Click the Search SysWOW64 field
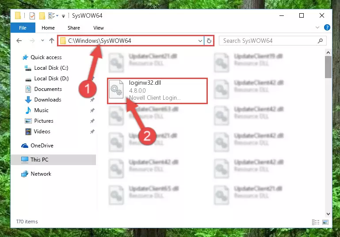 tap(272, 41)
